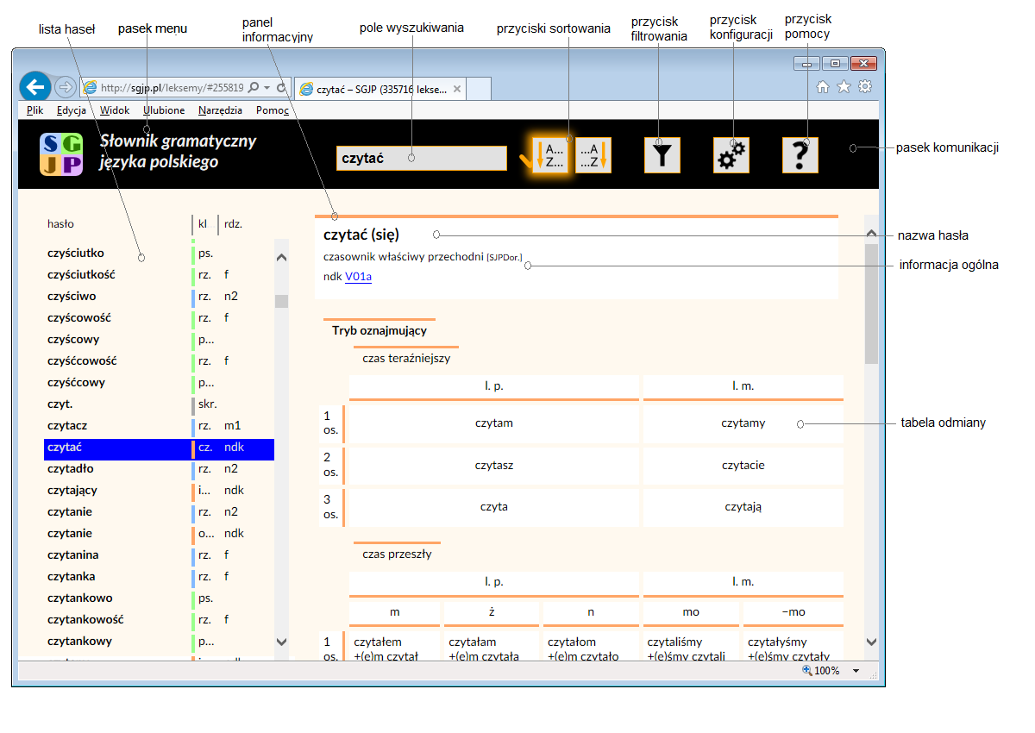The image size is (1035, 733).
Task: Follow the V01a inflection pattern link
Action: 358,277
